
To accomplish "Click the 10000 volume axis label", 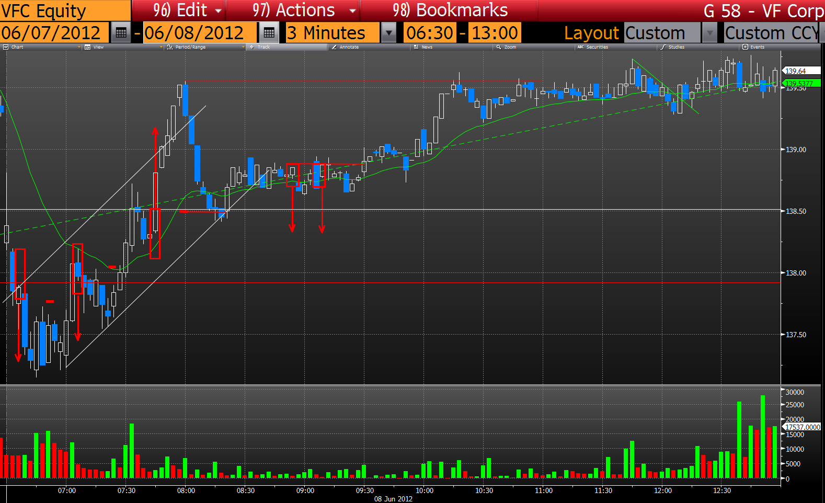I will (795, 449).
